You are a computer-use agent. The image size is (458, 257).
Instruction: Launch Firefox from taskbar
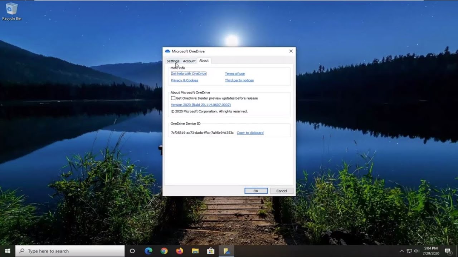tap(180, 251)
